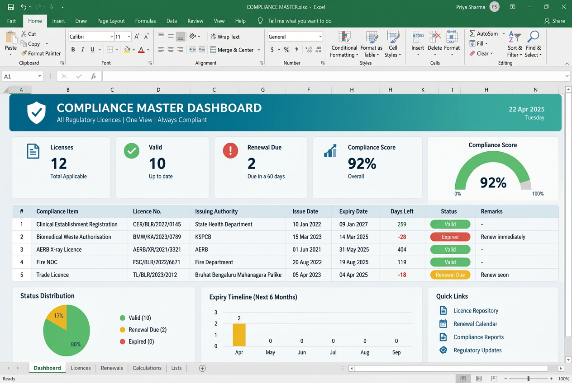Open Cell Styles gallery
572x383 pixels.
click(x=393, y=44)
